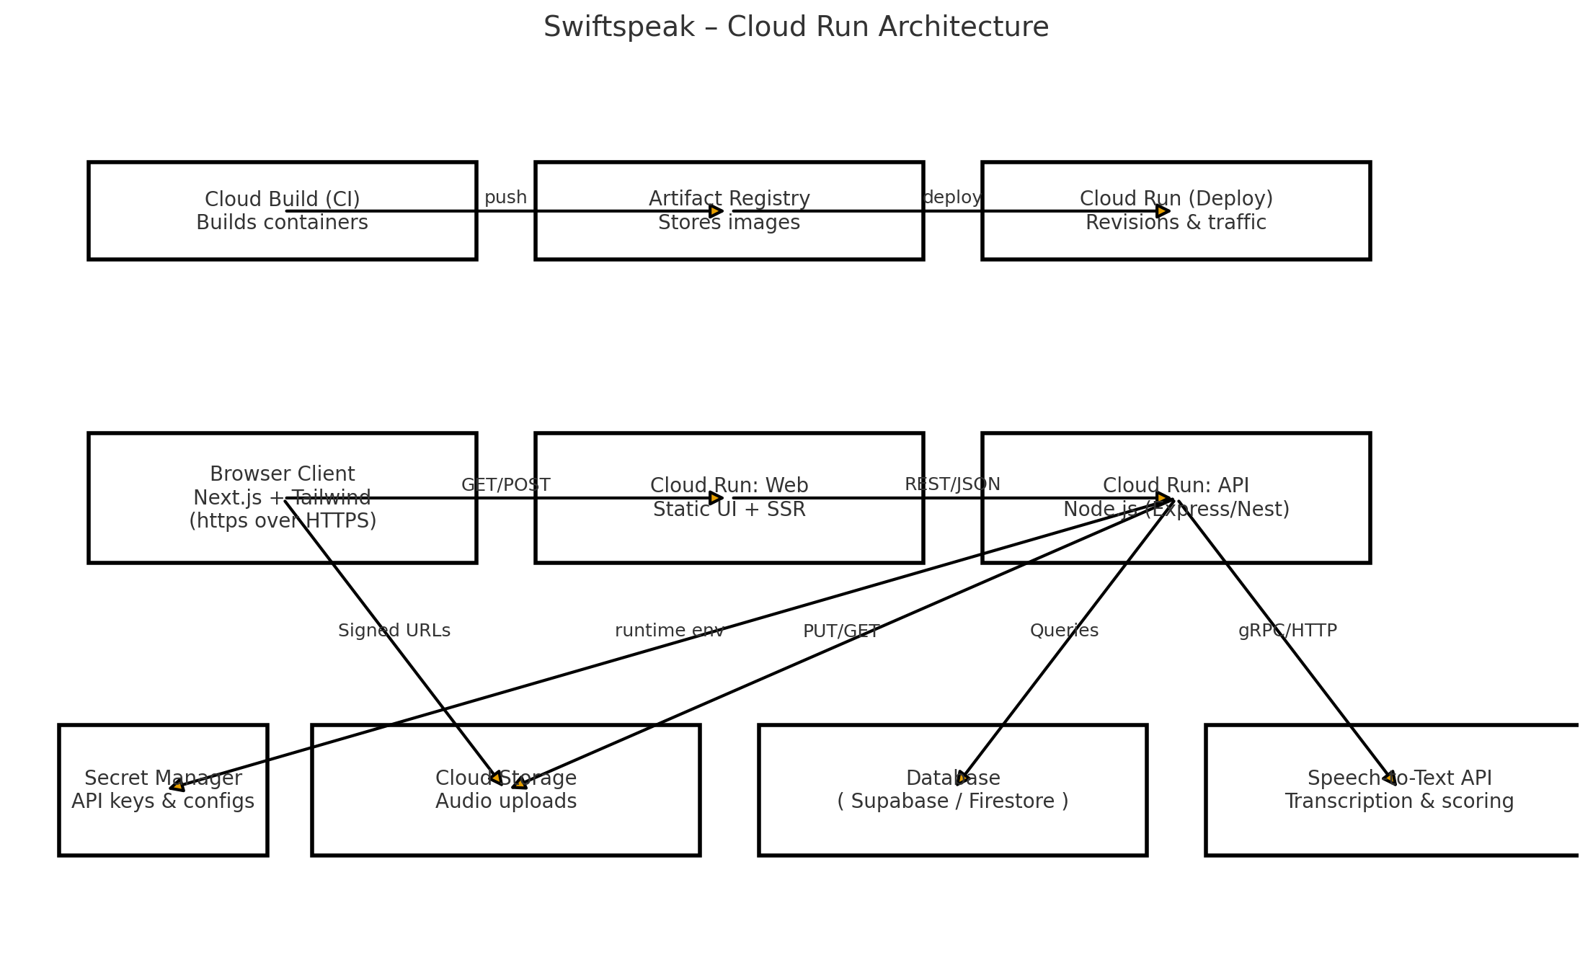Viewport: 1593px width, 978px height.
Task: Click the 'GET/POST' connection label
Action: coord(505,485)
